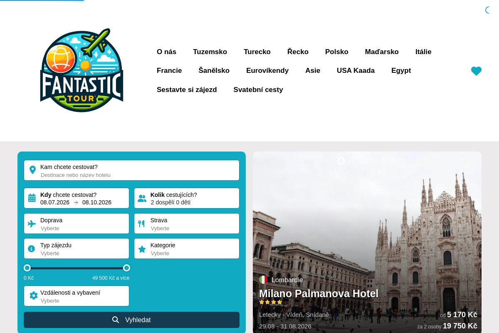Open the Milano Palmanova Hotel offer link

(x=319, y=293)
